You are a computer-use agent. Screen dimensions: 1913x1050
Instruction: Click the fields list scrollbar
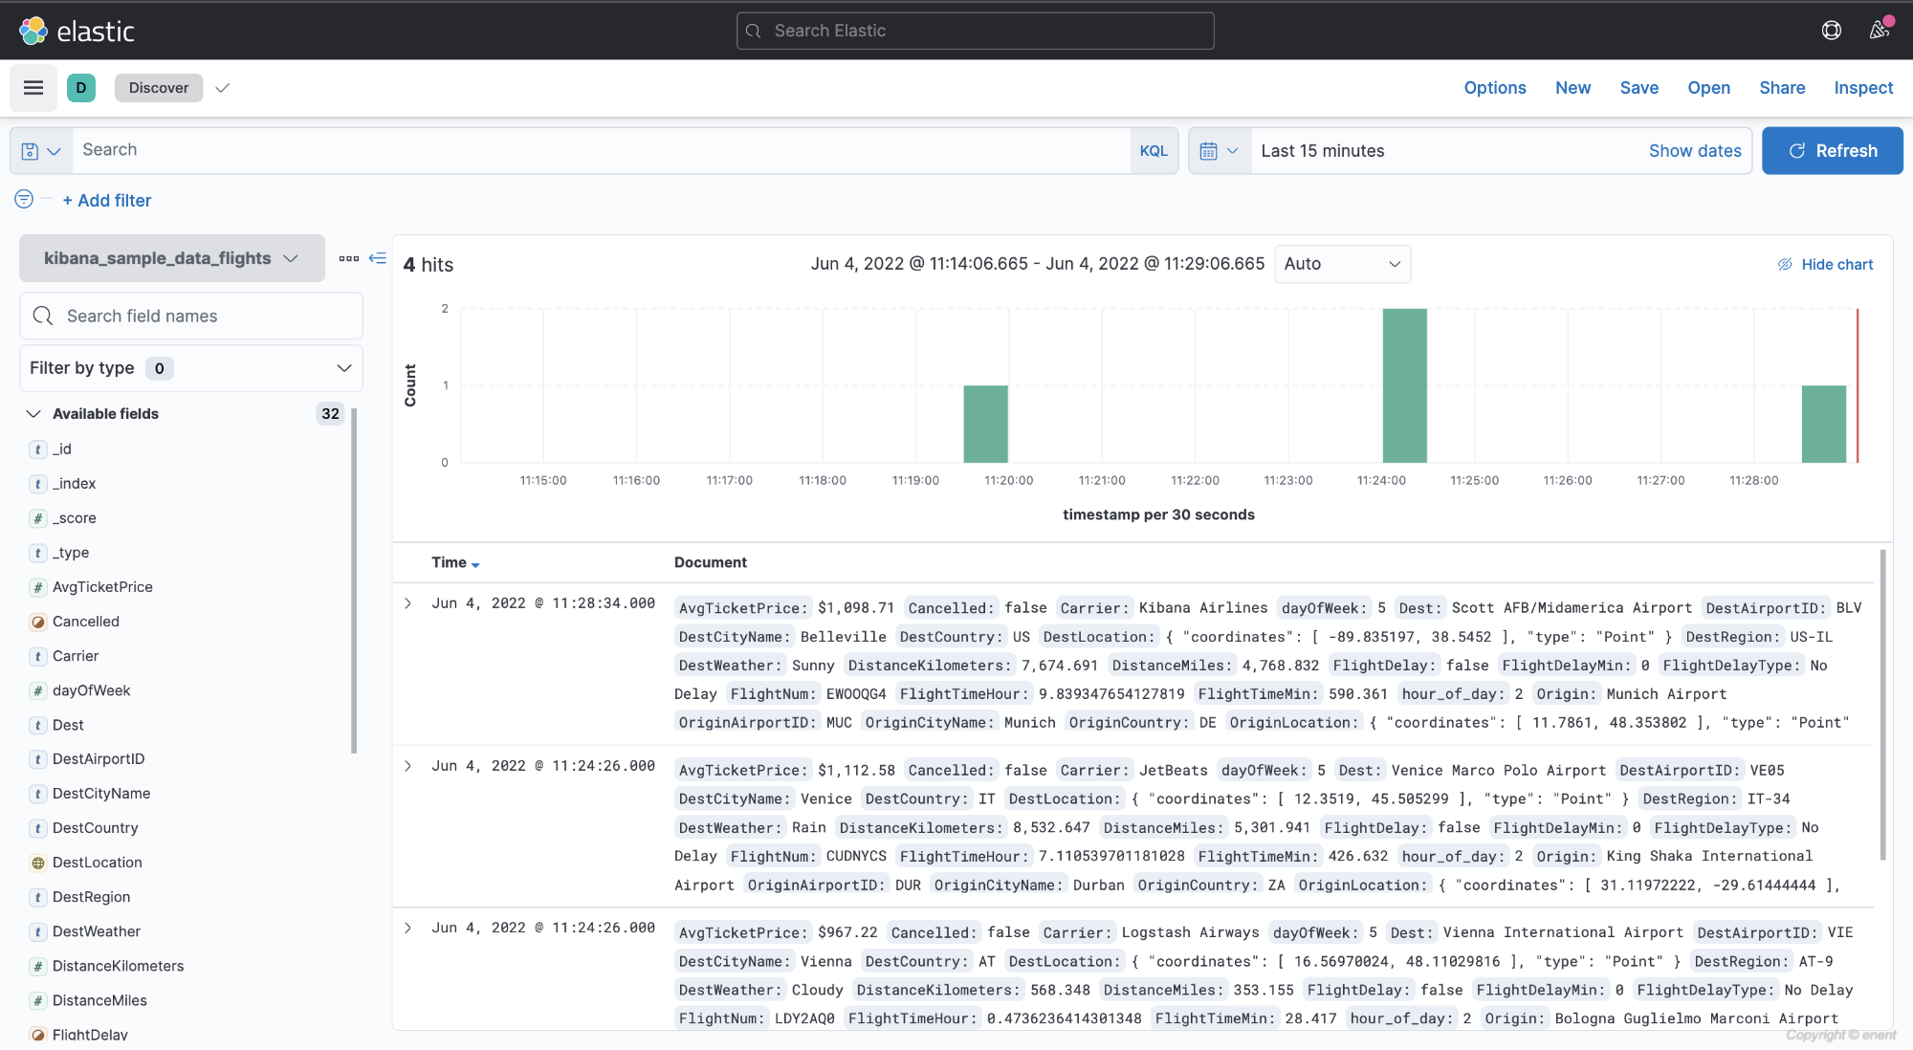[355, 581]
